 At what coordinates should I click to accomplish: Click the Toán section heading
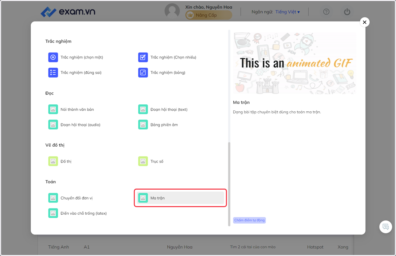point(50,182)
